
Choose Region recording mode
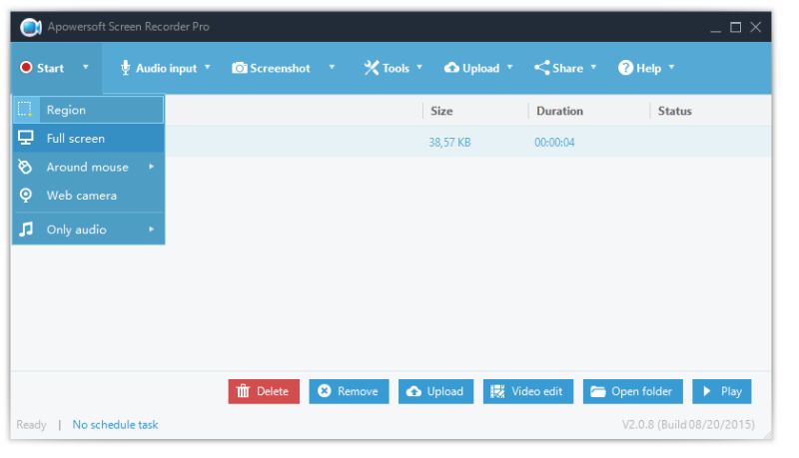(x=88, y=110)
